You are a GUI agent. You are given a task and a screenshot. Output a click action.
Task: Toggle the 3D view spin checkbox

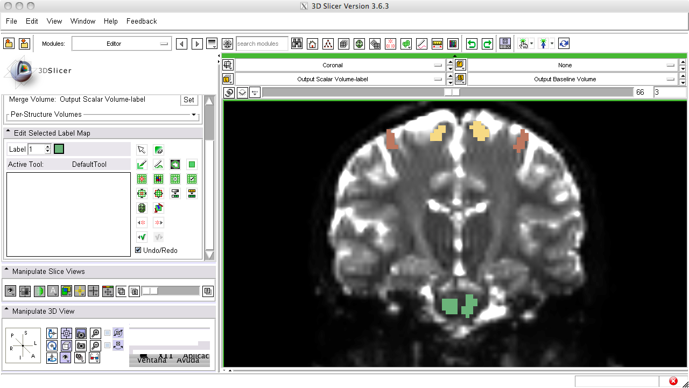[108, 333]
